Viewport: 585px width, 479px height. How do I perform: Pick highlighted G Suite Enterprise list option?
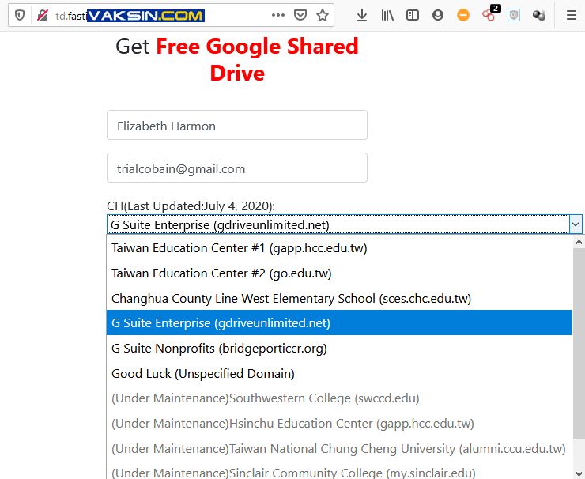(339, 322)
